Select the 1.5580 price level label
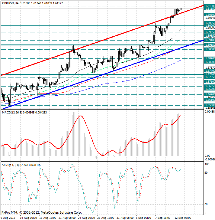215x220 pixels. tap(210, 105)
